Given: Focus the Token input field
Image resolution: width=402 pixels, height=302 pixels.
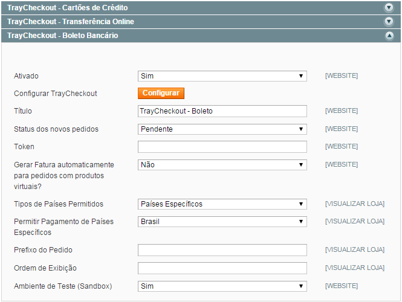Looking at the screenshot, I should pyautogui.click(x=222, y=147).
